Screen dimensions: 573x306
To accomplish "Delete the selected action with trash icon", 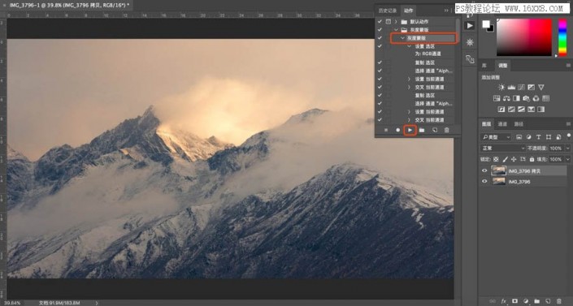I will pos(446,130).
